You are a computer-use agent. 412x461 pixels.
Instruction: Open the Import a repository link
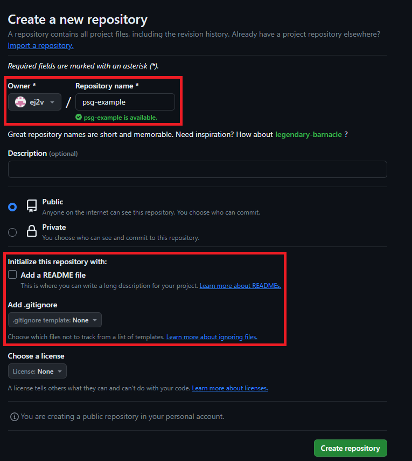coord(40,46)
